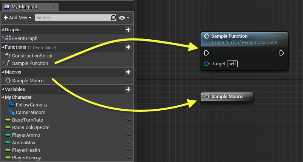
Task: Click the search magnifier icon
Action: pyautogui.click(x=113, y=18)
